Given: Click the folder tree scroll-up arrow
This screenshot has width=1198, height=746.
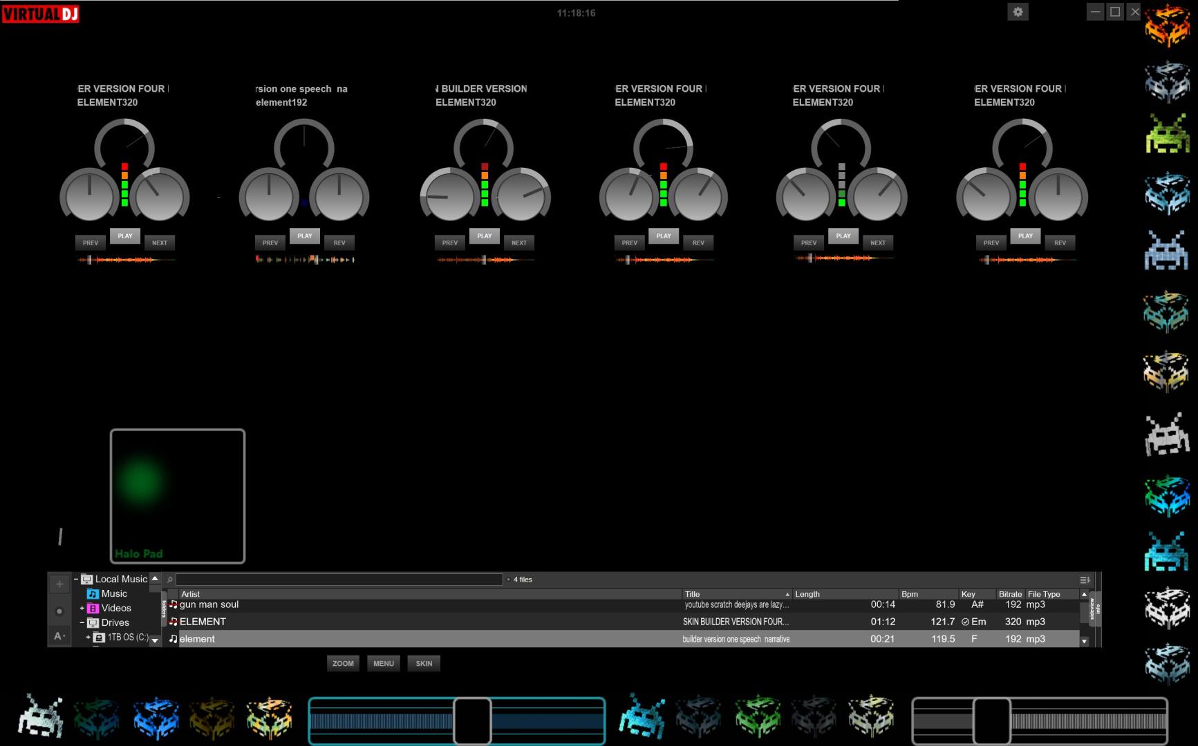Looking at the screenshot, I should click(155, 578).
